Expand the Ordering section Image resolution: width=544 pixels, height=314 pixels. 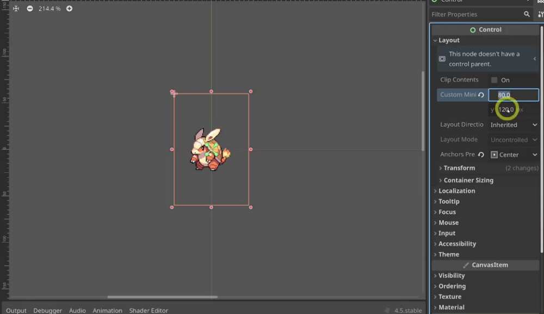point(452,286)
